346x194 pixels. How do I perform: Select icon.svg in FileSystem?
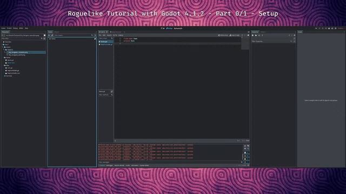click(x=8, y=76)
